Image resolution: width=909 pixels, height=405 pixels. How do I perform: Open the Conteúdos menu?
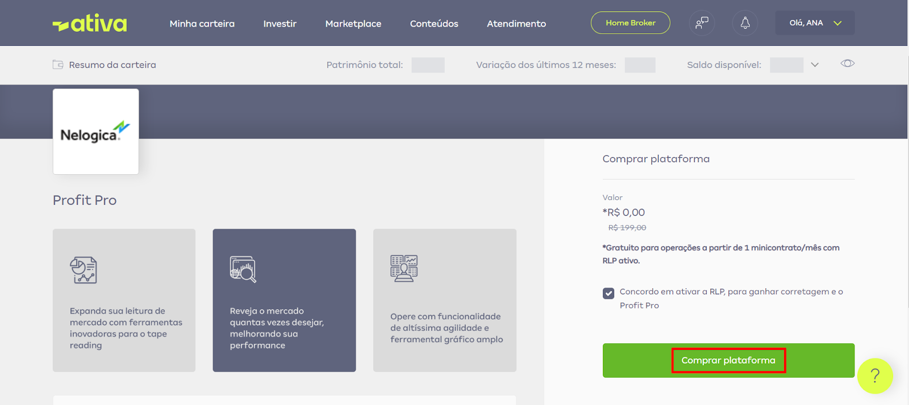pos(434,24)
